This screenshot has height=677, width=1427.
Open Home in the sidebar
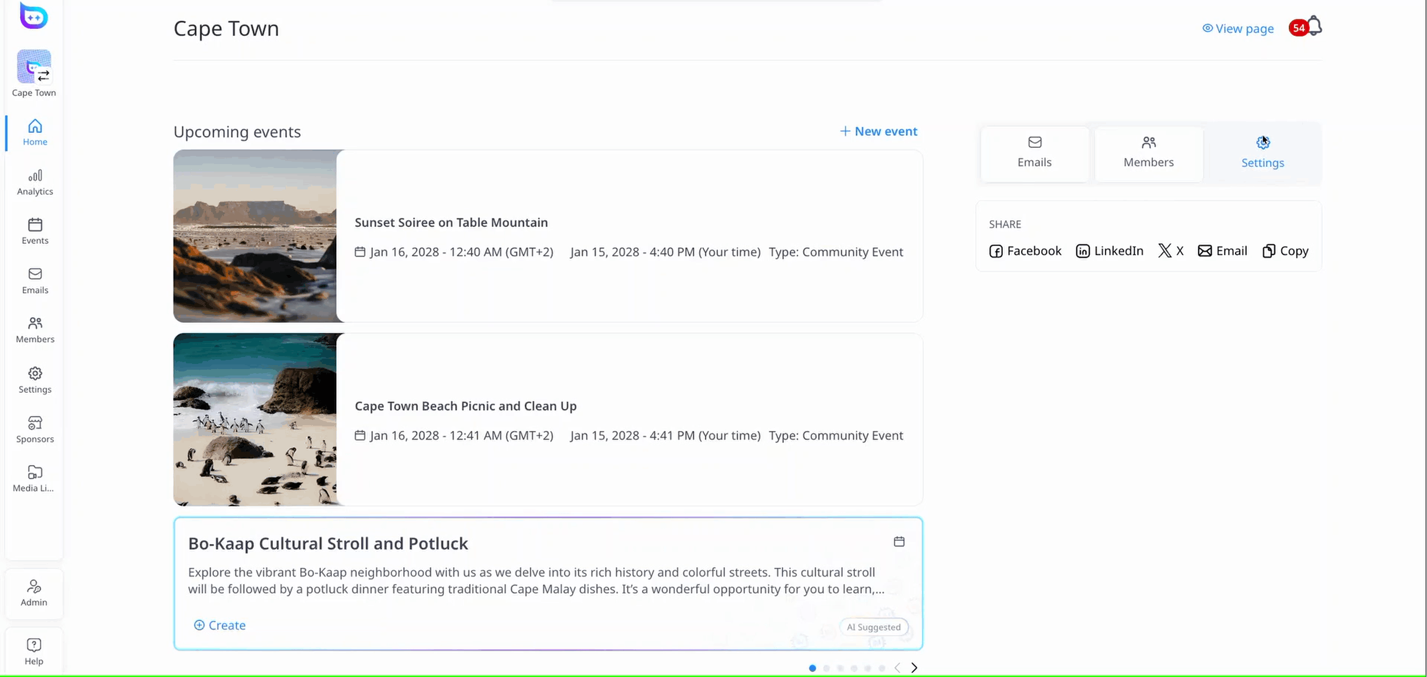[x=35, y=132]
